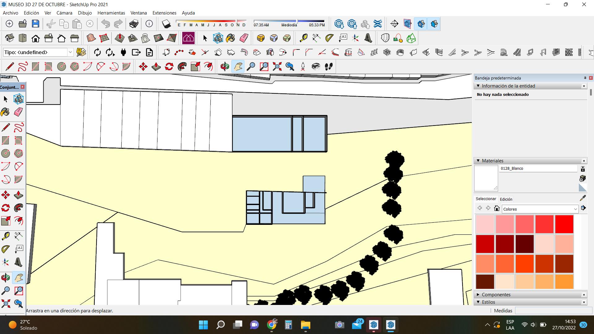This screenshot has width=594, height=334.
Task: Activate the Zoom Extents tool
Action: click(x=277, y=66)
